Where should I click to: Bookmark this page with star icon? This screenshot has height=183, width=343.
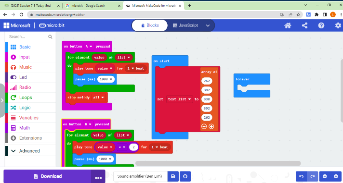298,14
